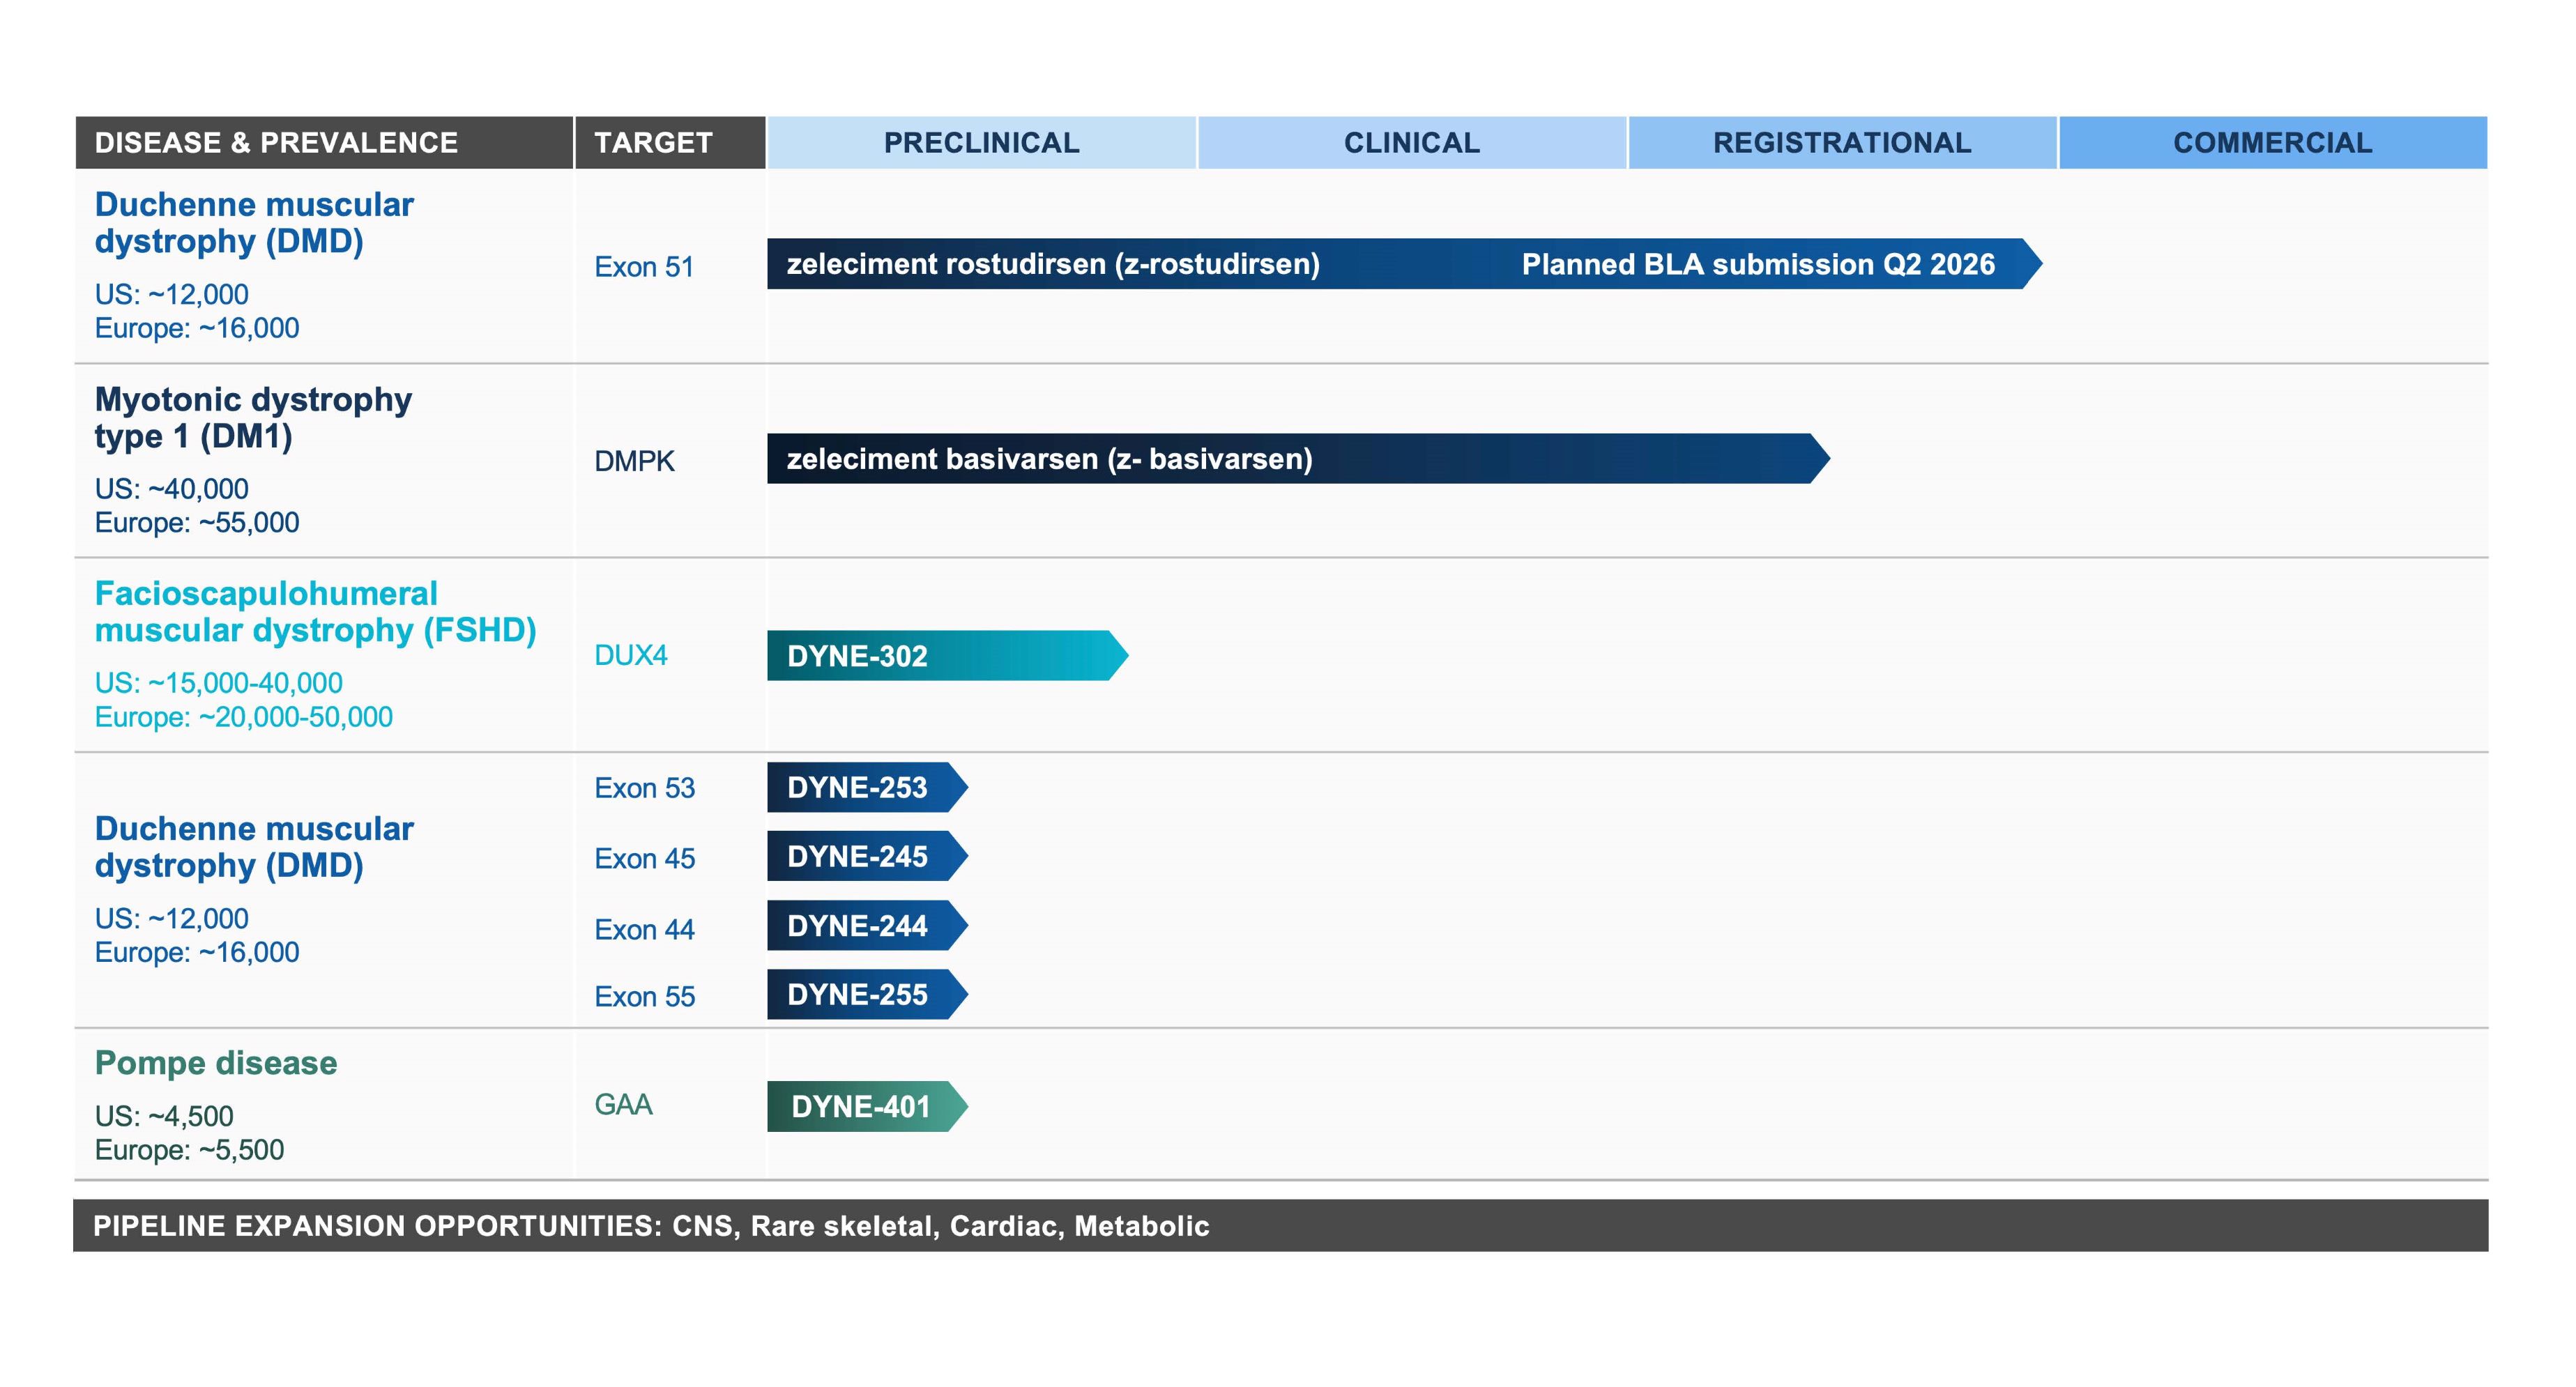The image size is (2576, 1387).
Task: Click the DISEASE & PREVALENCE header
Action: (x=276, y=143)
